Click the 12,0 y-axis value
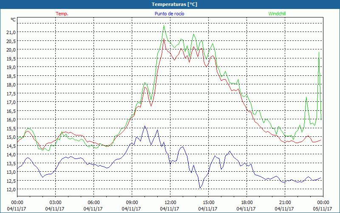The image size is (340, 213). point(11,189)
